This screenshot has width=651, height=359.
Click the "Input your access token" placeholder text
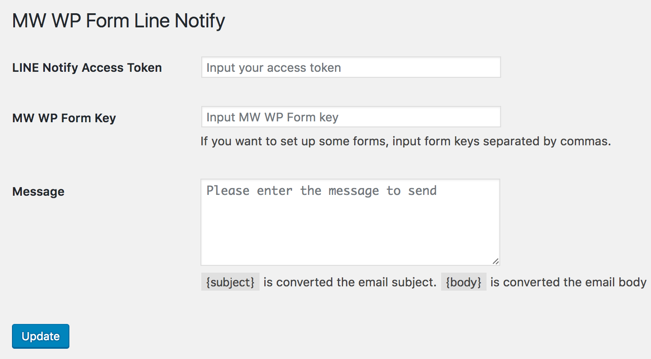coord(274,68)
